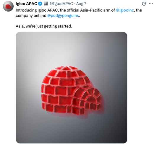157x144 pixels.
Task: Click the 'Asia, we're just getting started.' line
Action: 44,26
